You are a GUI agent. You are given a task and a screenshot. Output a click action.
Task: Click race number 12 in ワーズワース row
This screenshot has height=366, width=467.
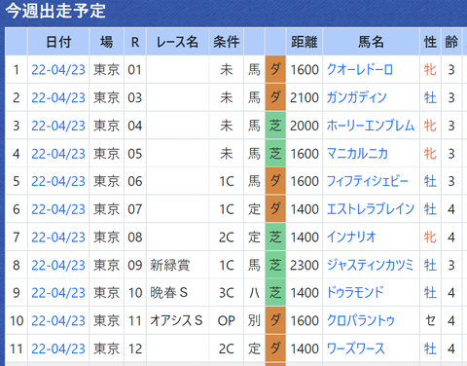click(135, 348)
